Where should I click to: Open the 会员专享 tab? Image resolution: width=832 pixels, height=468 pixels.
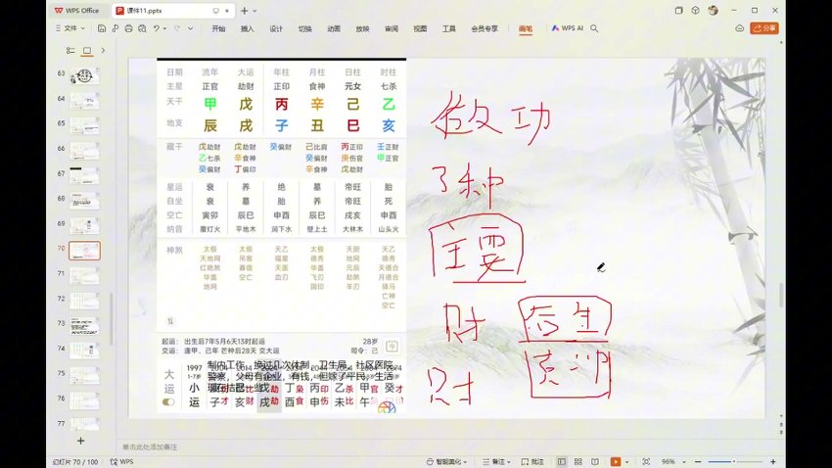click(485, 28)
